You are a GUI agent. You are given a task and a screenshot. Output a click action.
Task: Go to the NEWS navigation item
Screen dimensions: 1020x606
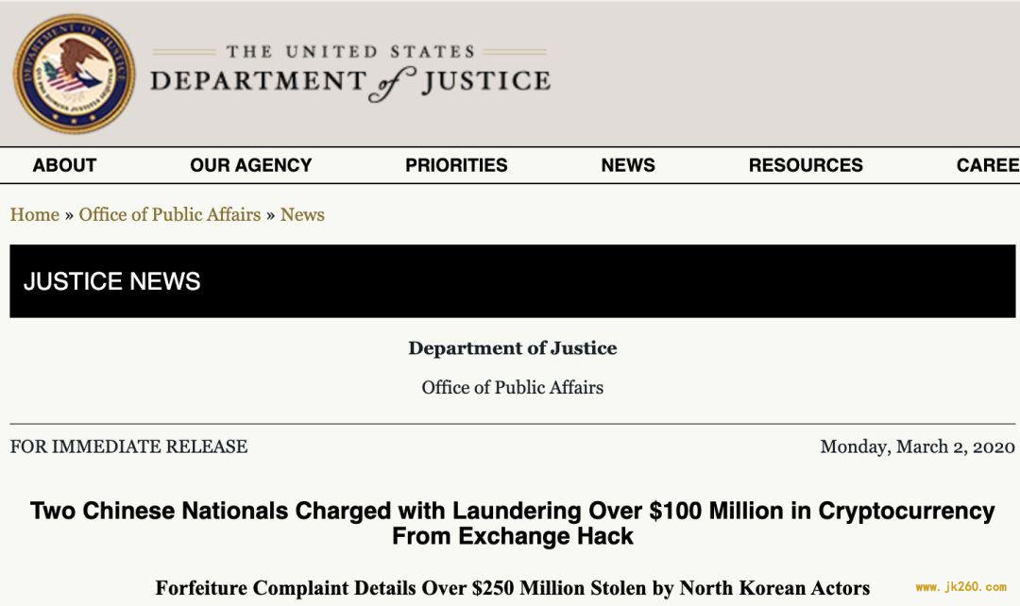(628, 165)
